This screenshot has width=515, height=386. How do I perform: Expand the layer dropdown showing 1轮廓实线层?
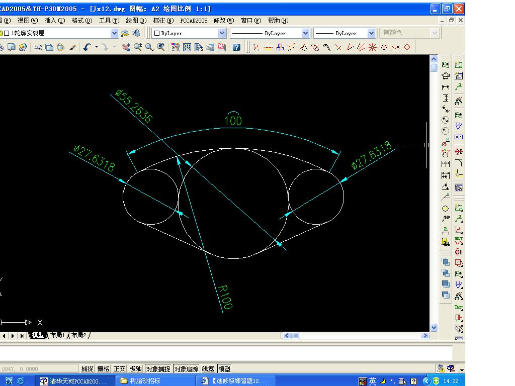[114, 33]
